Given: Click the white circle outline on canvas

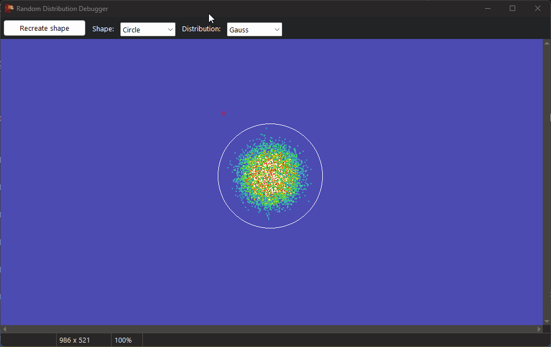Looking at the screenshot, I should [x=271, y=124].
